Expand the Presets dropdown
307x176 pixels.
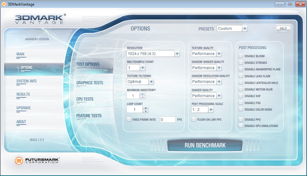coord(232,29)
